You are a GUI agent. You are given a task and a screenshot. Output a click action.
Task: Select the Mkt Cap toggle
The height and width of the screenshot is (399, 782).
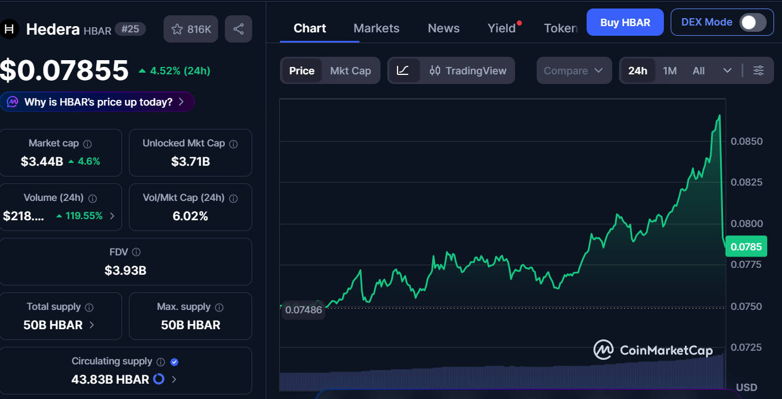tap(350, 70)
